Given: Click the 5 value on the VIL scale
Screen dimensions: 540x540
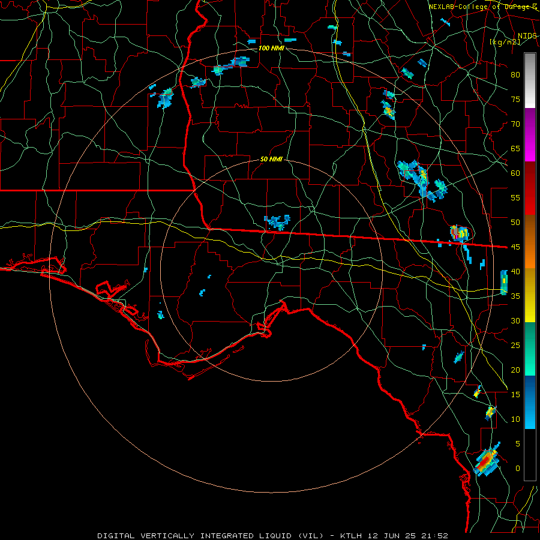Looking at the screenshot, I should click(518, 443).
